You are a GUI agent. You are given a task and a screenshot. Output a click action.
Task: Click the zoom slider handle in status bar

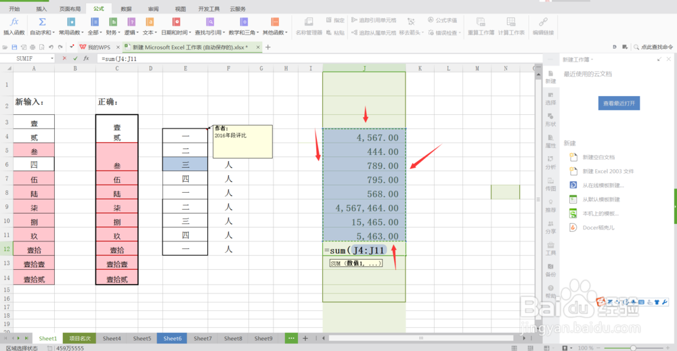pyautogui.click(x=633, y=348)
